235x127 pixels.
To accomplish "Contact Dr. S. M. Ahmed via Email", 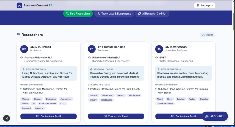I will 49,116.
